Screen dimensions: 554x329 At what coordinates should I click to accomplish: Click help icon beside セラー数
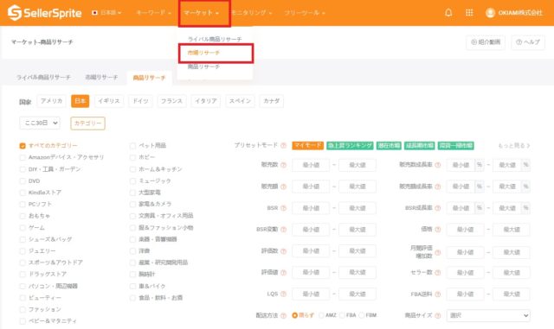pos(438,273)
